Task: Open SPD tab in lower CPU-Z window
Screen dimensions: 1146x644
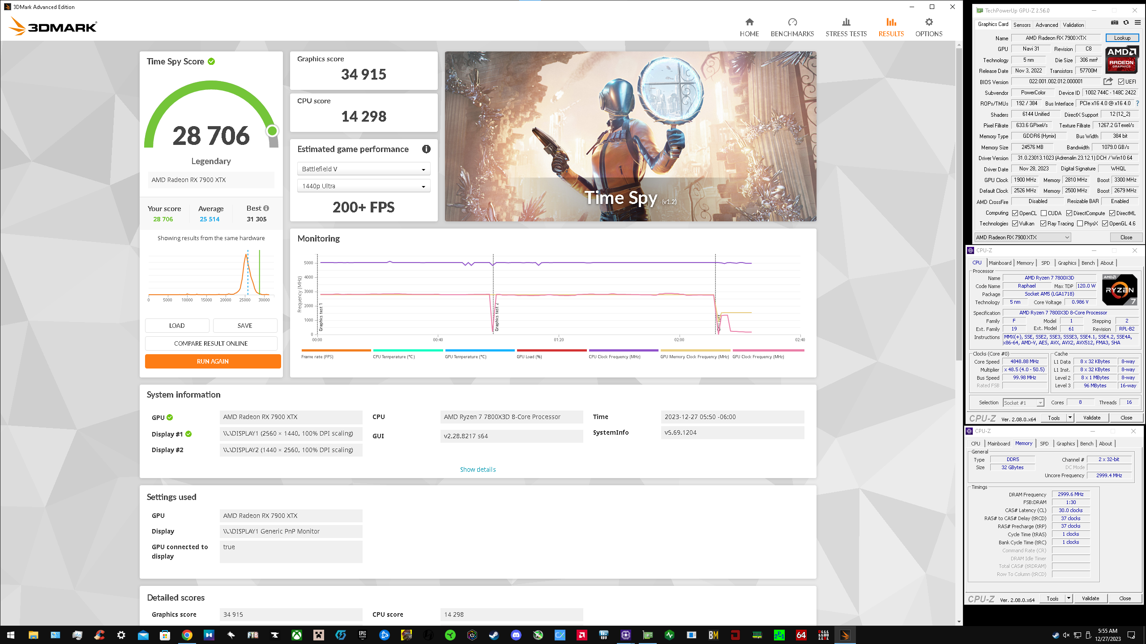Action: (x=1044, y=444)
